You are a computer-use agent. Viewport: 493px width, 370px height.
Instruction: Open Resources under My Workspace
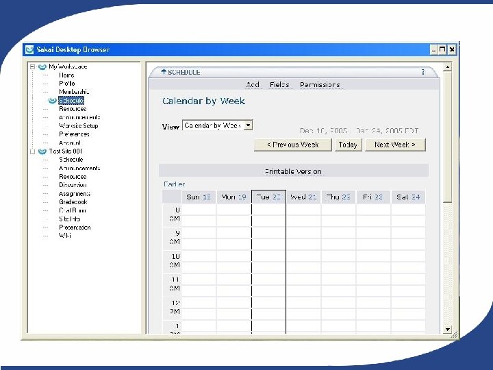coord(73,109)
